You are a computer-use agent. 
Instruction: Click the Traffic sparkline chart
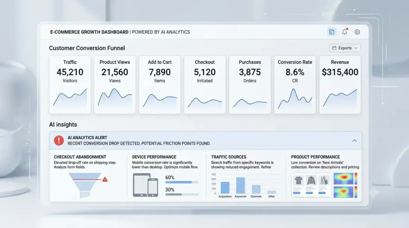pyautogui.click(x=70, y=98)
